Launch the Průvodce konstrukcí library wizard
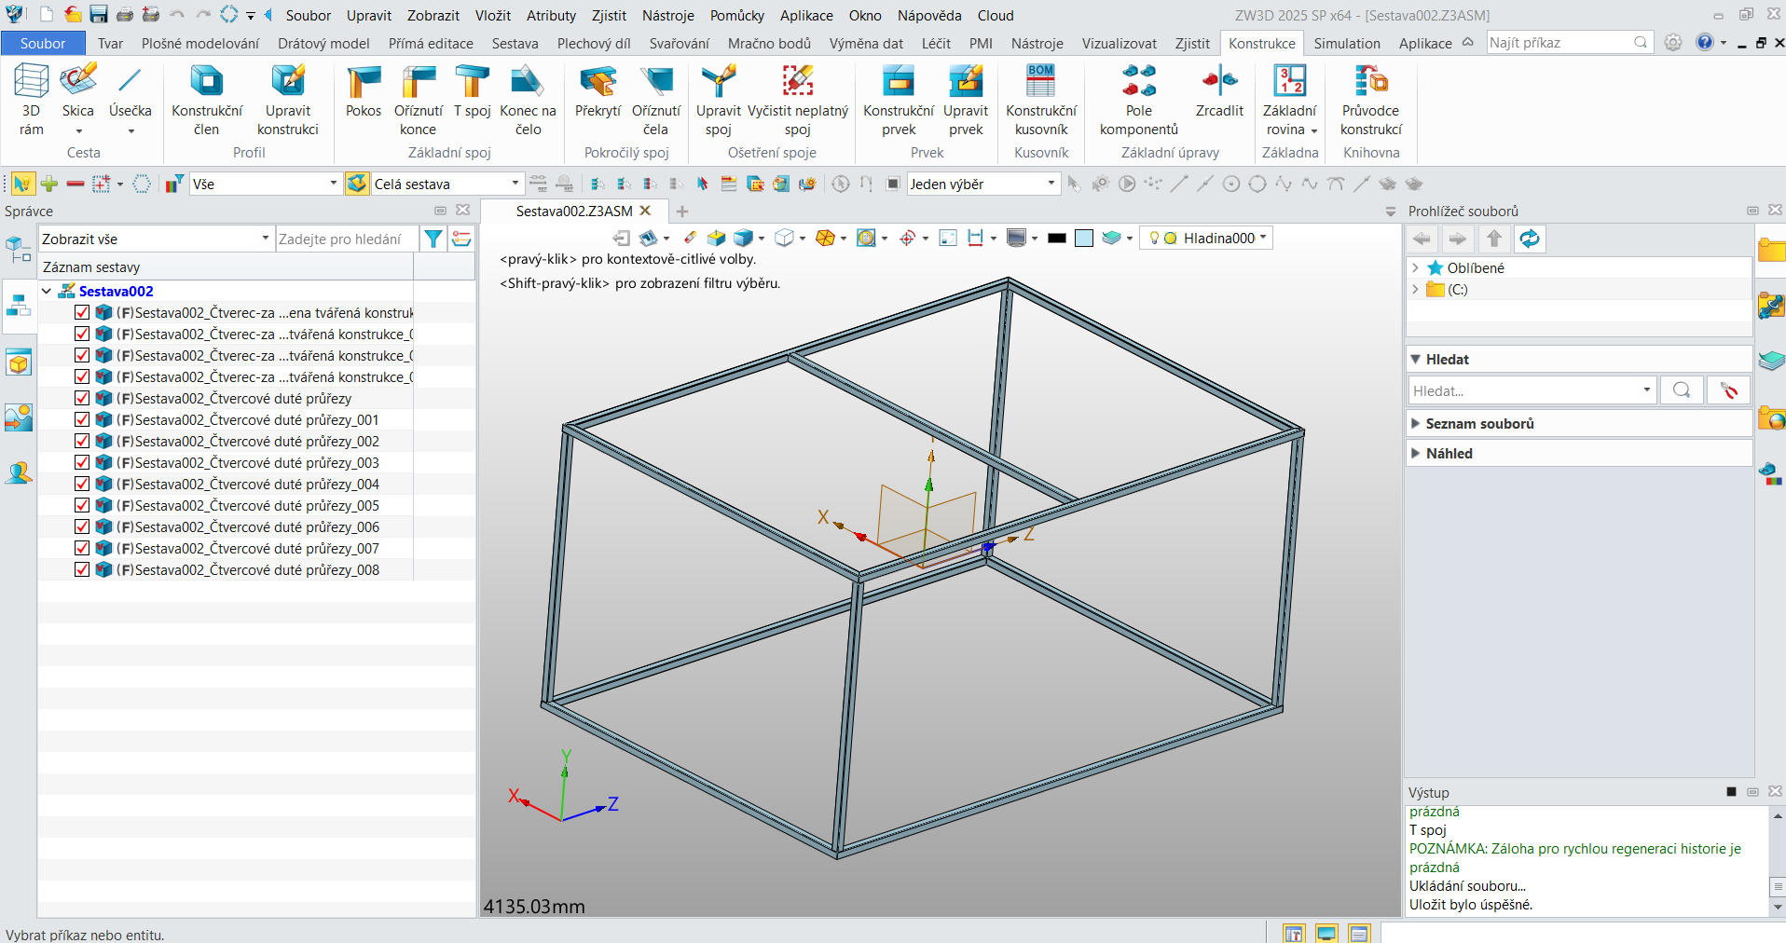1786x943 pixels. tap(1371, 100)
